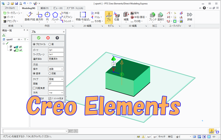
Task: Cancel the pull with red X
Action: point(48,38)
